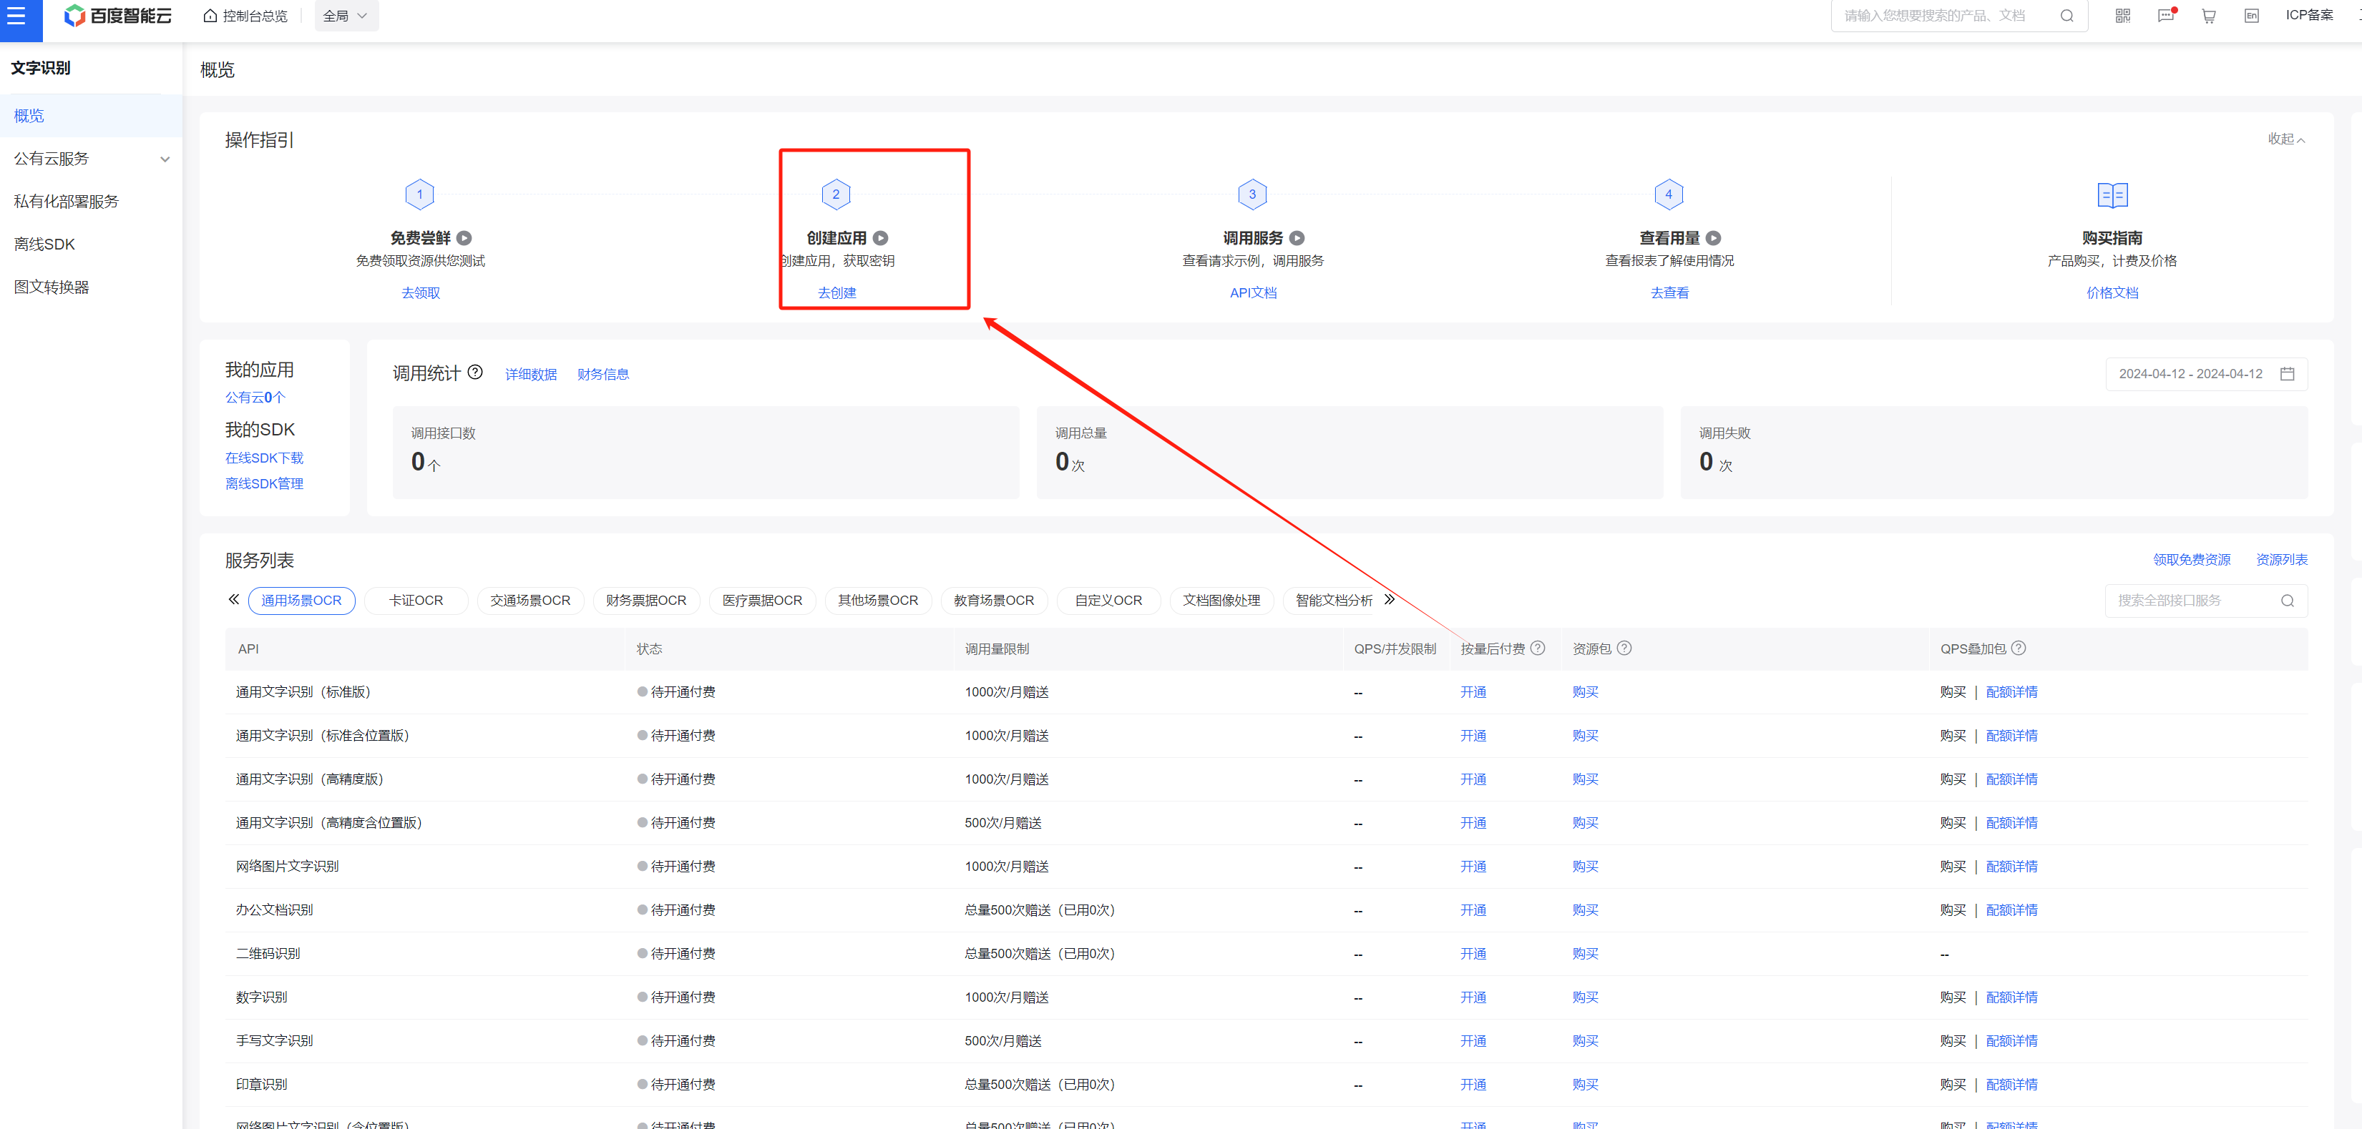Open 离线SDK管理 link

click(264, 484)
